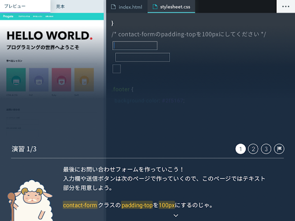The width and height of the screenshot is (295, 221).
Task: Click the file icon on index.html tab
Action: coord(114,7)
